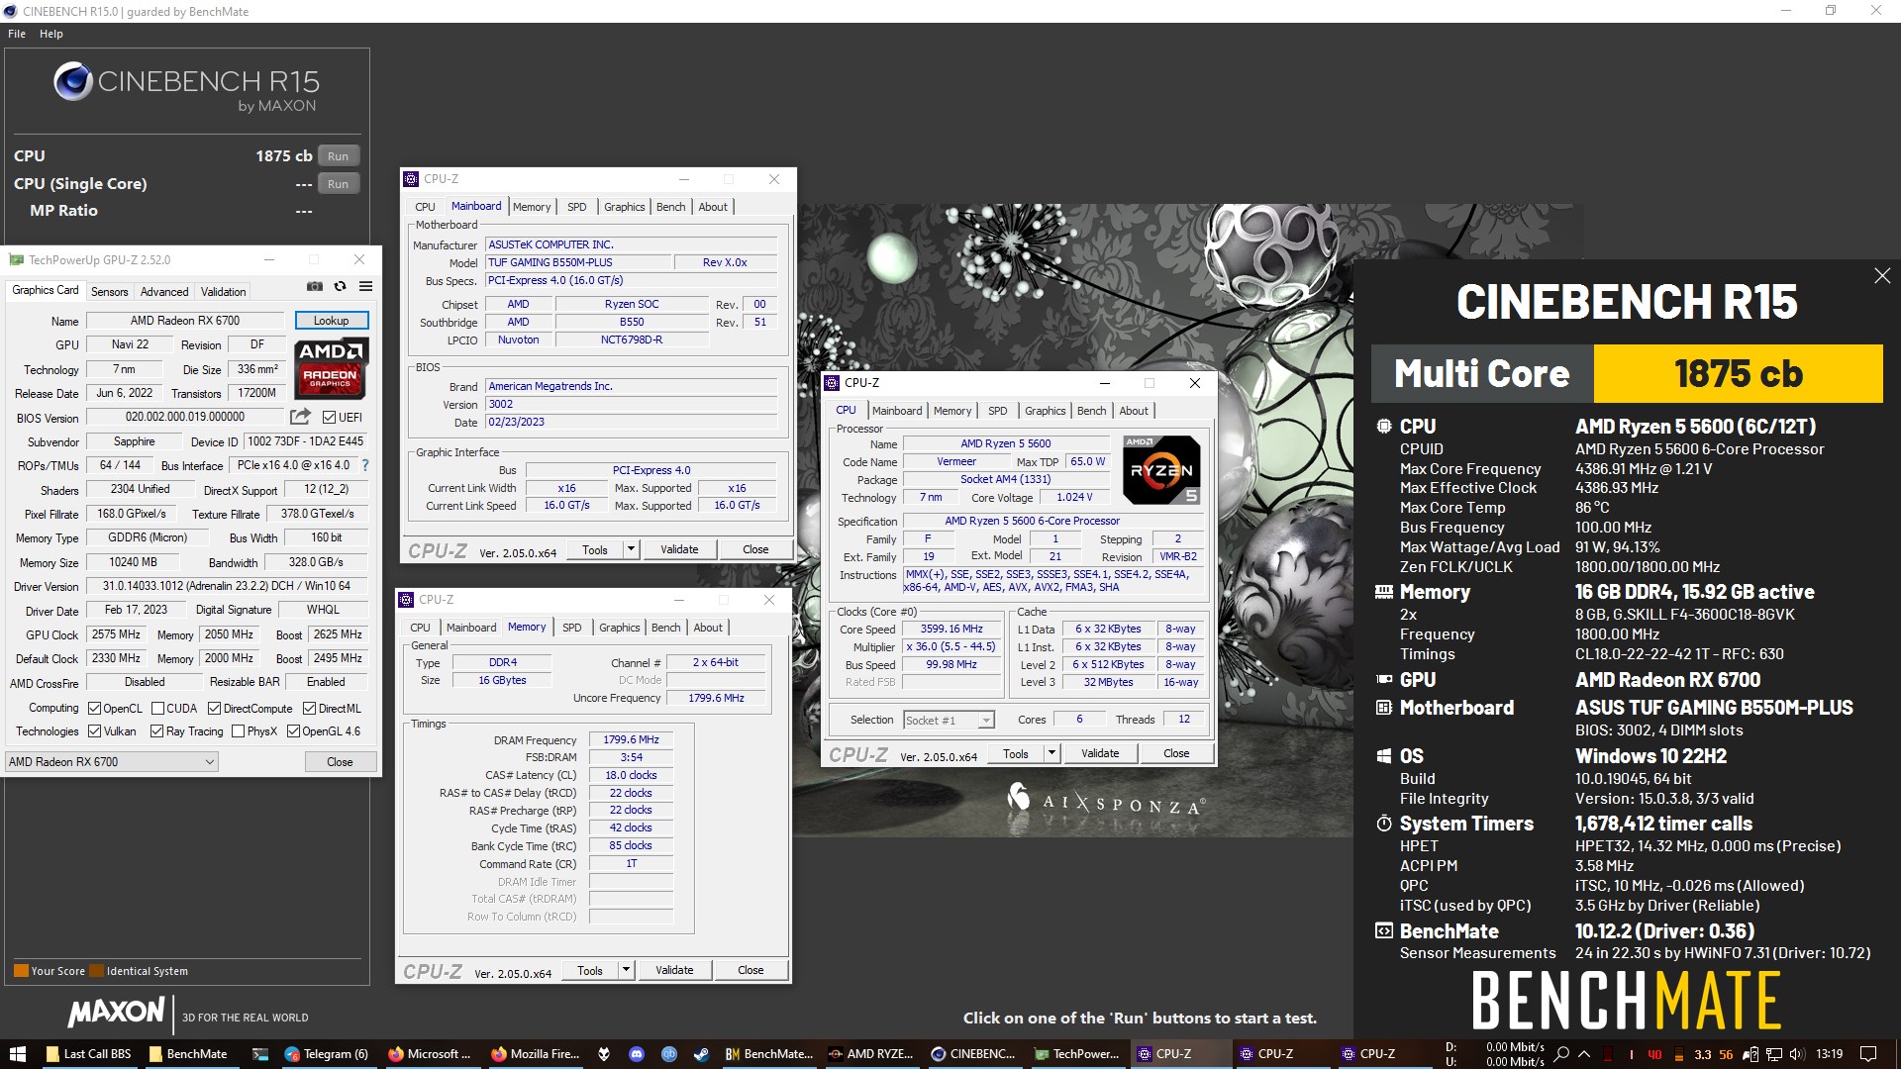Switch to Mozilla Firefox taskbar item
Image resolution: width=1901 pixels, height=1069 pixels.
[537, 1054]
